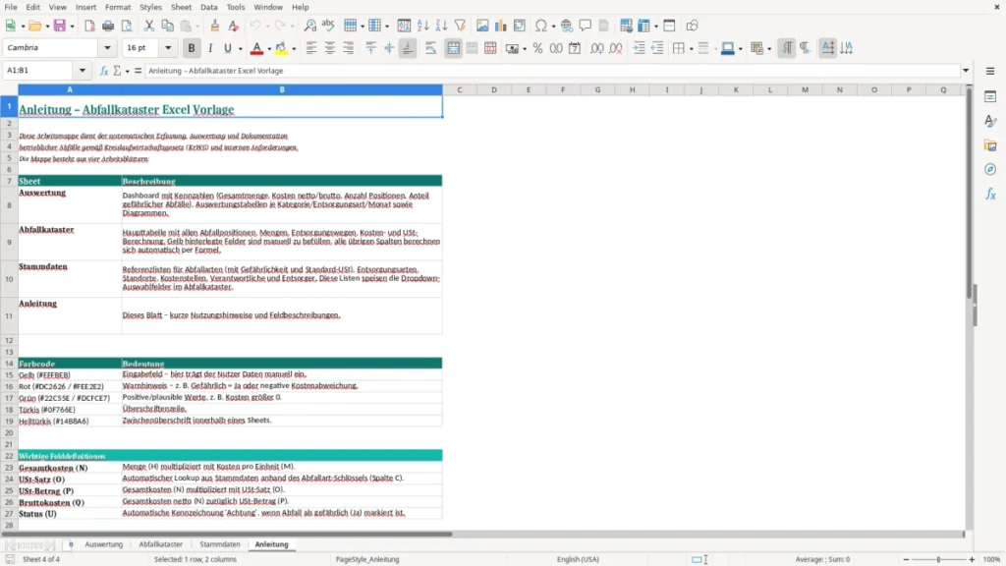Toggle Wrap Text option
This screenshot has height=566, width=1006.
[x=430, y=48]
